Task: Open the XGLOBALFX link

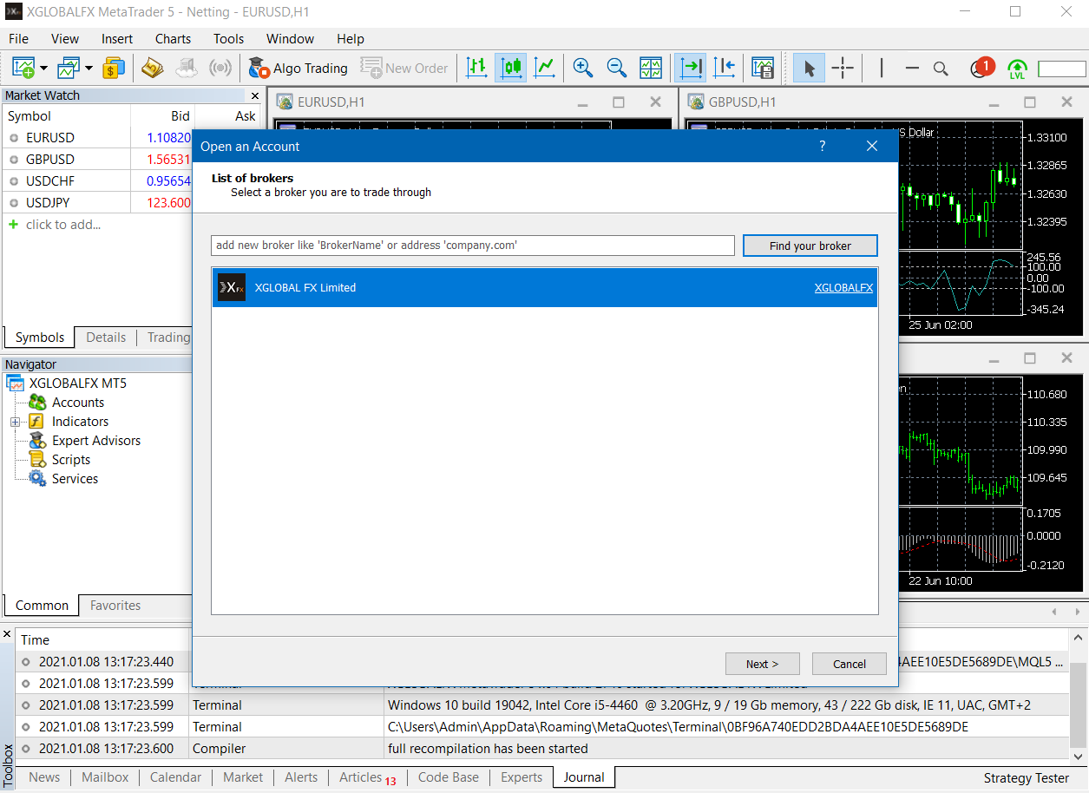Action: (843, 287)
